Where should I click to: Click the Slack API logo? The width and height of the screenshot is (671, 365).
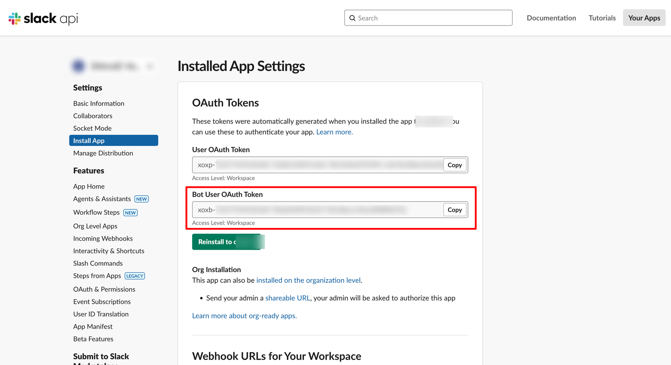(x=43, y=18)
